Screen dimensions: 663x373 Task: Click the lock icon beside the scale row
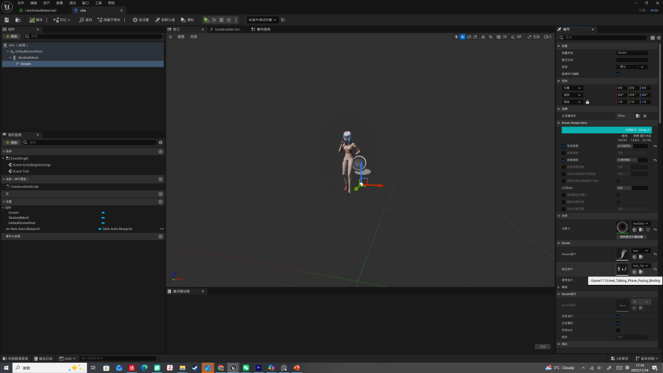(587, 102)
